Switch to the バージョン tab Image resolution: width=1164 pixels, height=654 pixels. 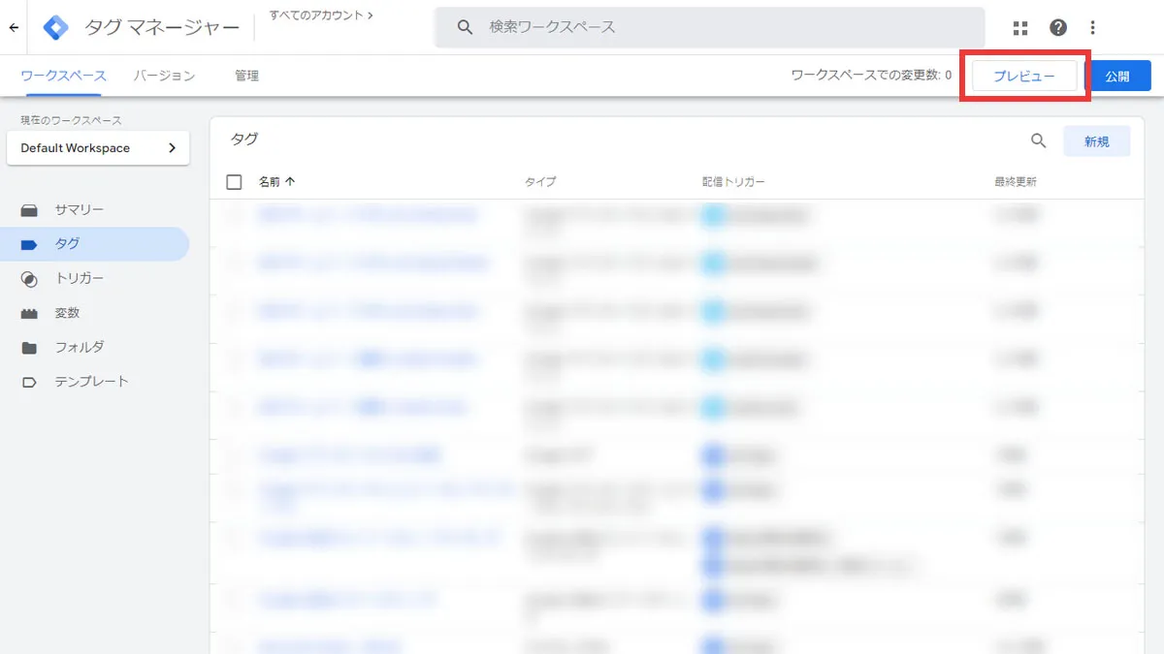(x=163, y=75)
